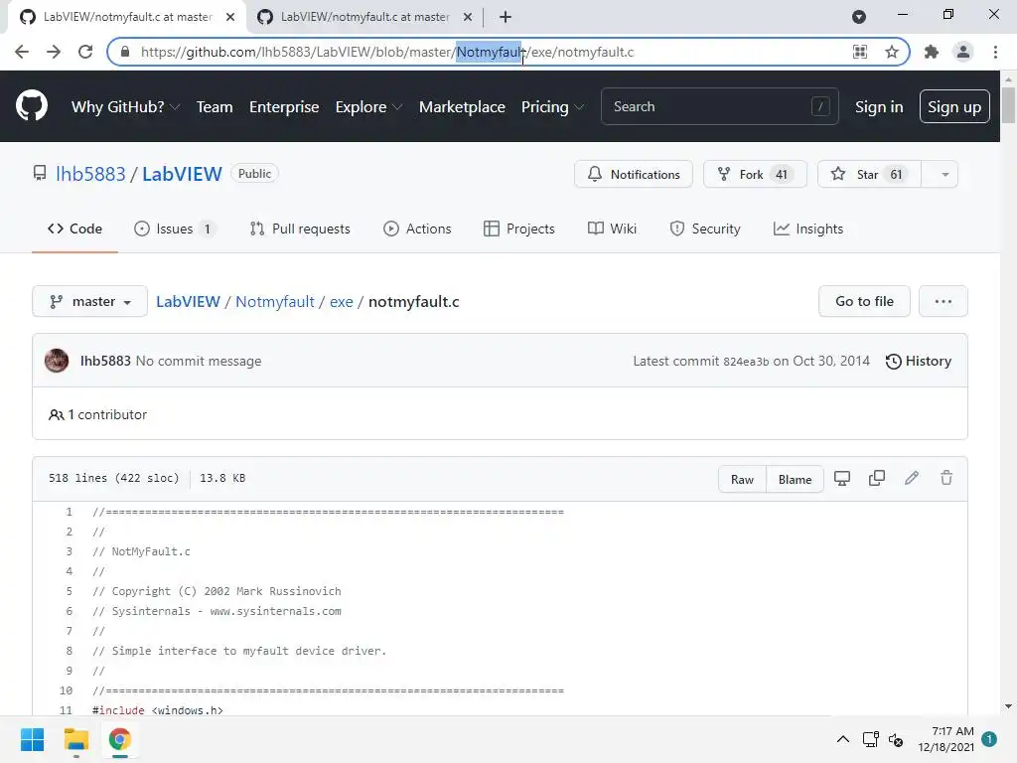Click Notifications button
The image size is (1017, 763).
click(634, 175)
